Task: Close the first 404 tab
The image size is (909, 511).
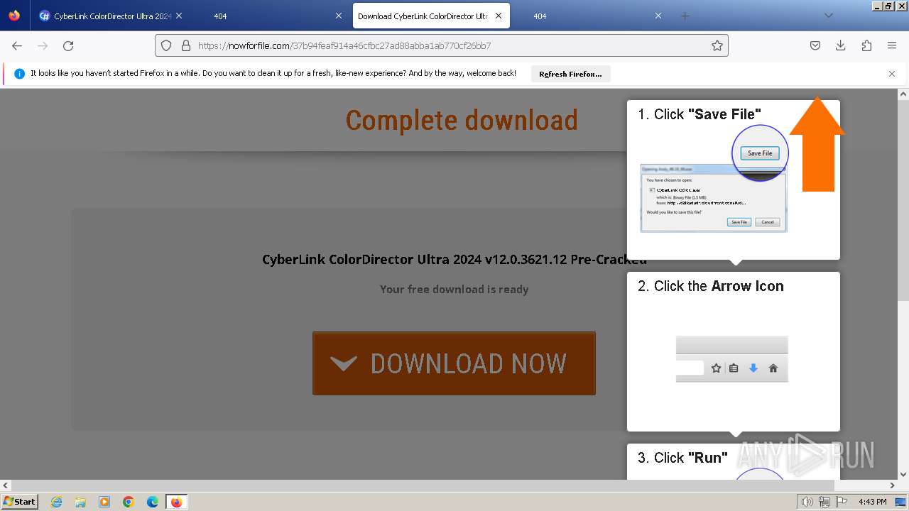Action: 339,16
